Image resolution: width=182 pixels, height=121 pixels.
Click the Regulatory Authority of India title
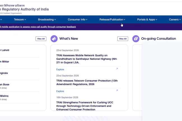click(24, 9)
